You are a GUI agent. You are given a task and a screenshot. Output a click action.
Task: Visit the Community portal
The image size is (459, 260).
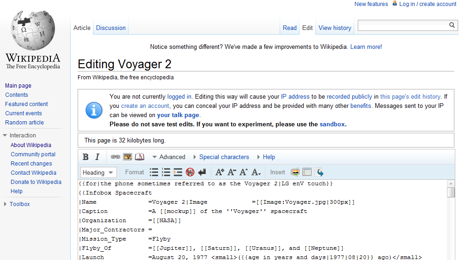(x=33, y=154)
